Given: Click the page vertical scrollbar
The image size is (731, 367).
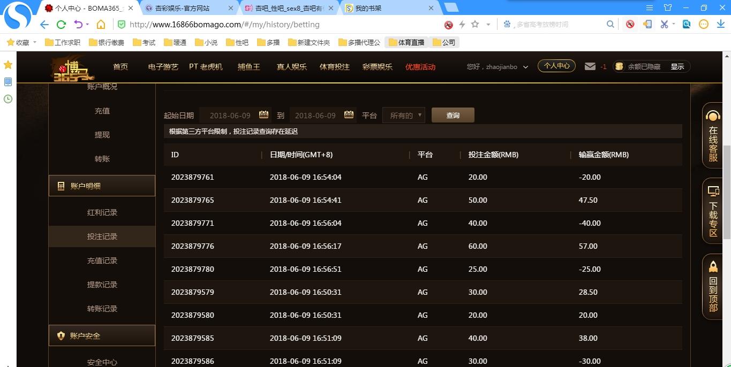Looking at the screenshot, I should click(727, 192).
